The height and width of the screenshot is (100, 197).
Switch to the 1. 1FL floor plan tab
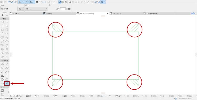click(x=14, y=13)
